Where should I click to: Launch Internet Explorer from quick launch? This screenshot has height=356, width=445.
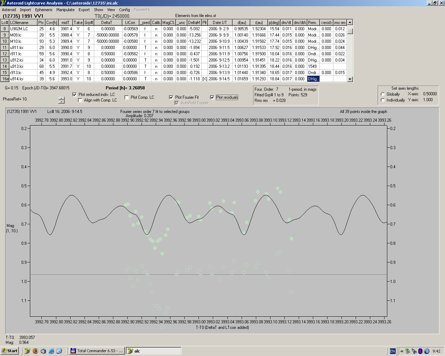click(51, 351)
